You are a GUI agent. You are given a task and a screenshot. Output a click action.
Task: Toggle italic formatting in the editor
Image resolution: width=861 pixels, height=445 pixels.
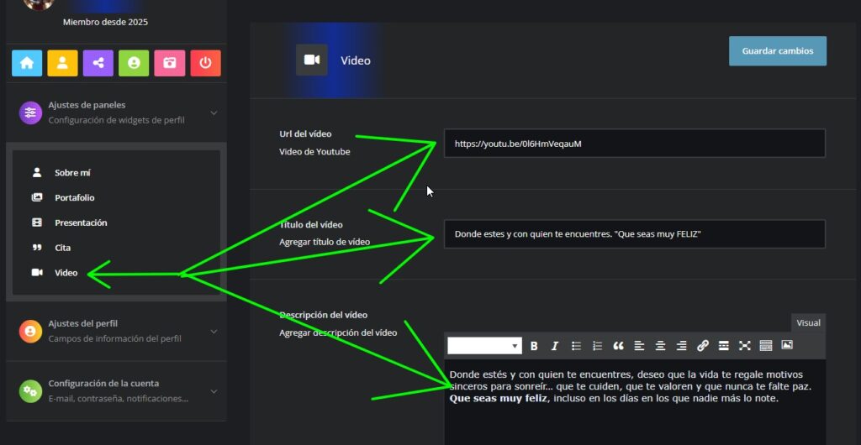[554, 346]
